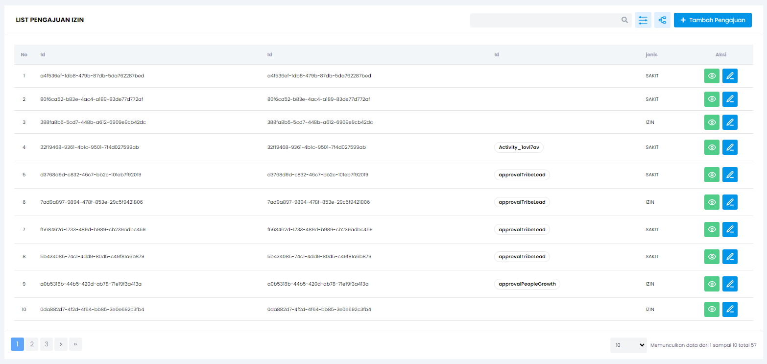Go to page 2
767x364 pixels.
32,344
